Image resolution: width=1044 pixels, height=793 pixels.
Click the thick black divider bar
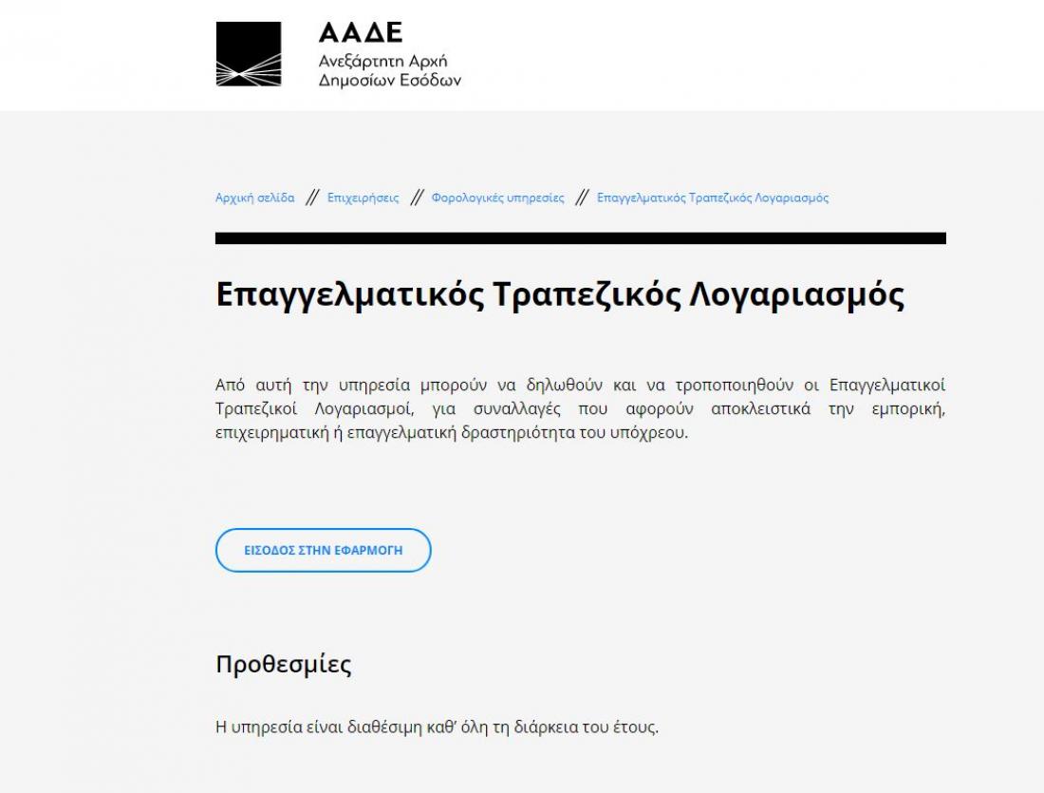(x=580, y=238)
